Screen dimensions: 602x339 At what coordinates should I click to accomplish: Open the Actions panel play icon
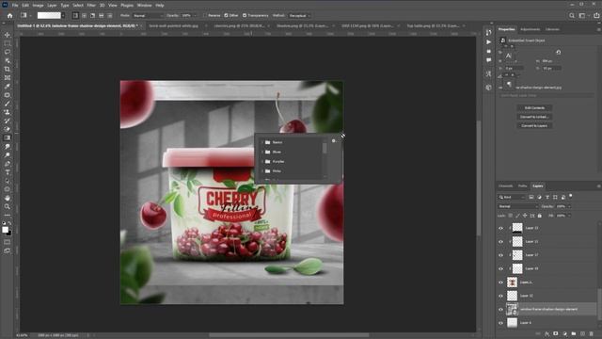[x=488, y=41]
